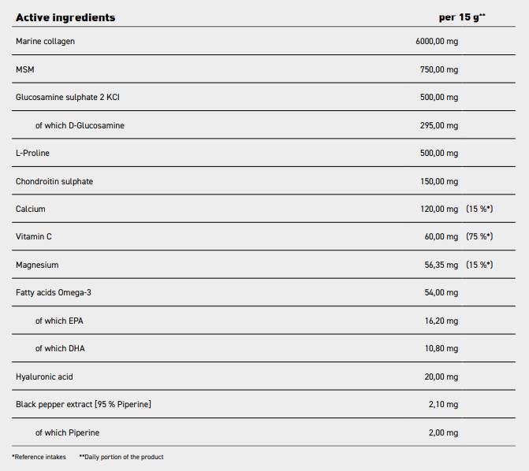The image size is (529, 471).
Task: Click the Active ingredients heading
Action: click(x=65, y=17)
